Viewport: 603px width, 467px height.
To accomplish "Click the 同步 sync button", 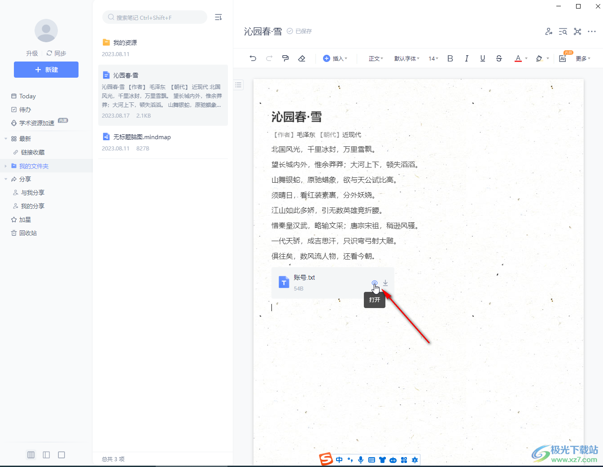I will [57, 53].
